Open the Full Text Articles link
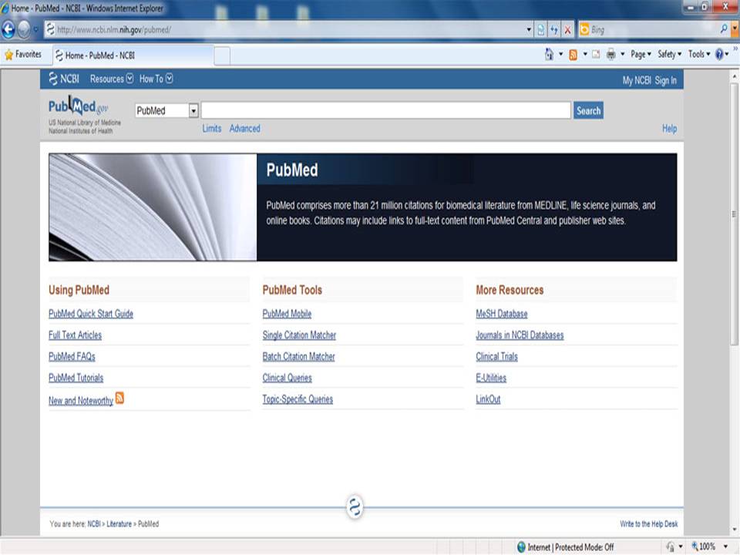The image size is (740, 555). 75,335
